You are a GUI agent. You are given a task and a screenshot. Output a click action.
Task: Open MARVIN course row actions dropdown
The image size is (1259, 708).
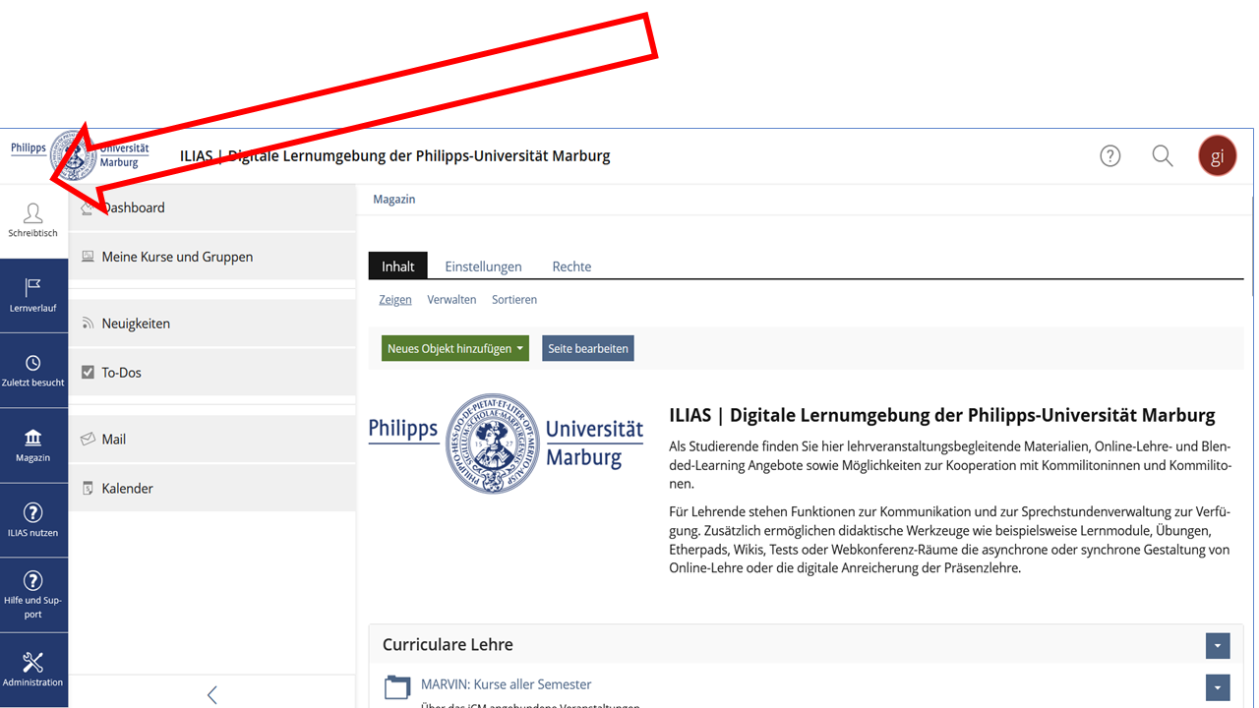pyautogui.click(x=1218, y=686)
